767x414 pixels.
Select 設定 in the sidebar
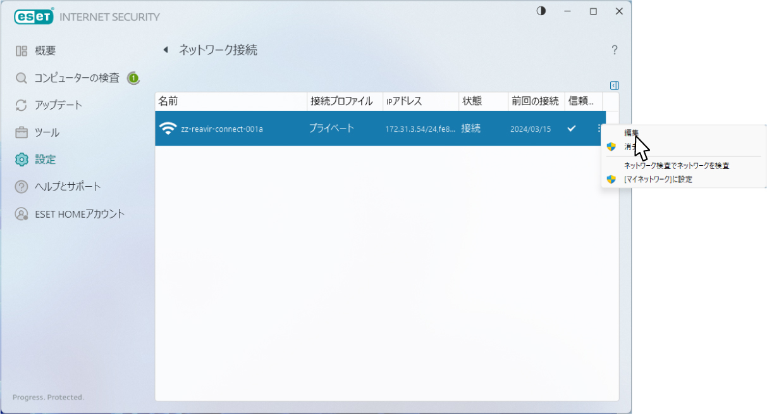45,160
